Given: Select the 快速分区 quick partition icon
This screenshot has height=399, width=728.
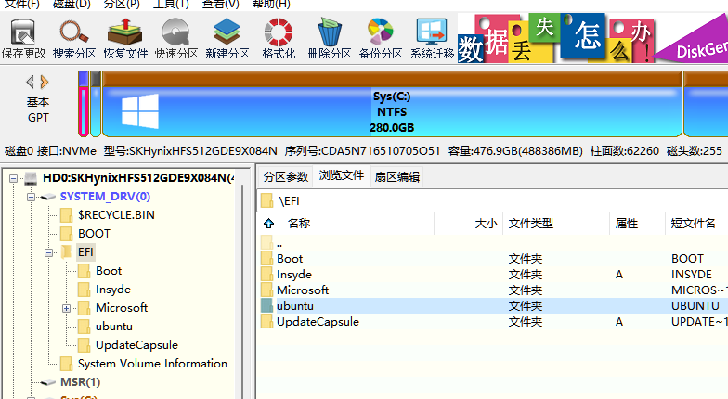Looking at the screenshot, I should 176,39.
